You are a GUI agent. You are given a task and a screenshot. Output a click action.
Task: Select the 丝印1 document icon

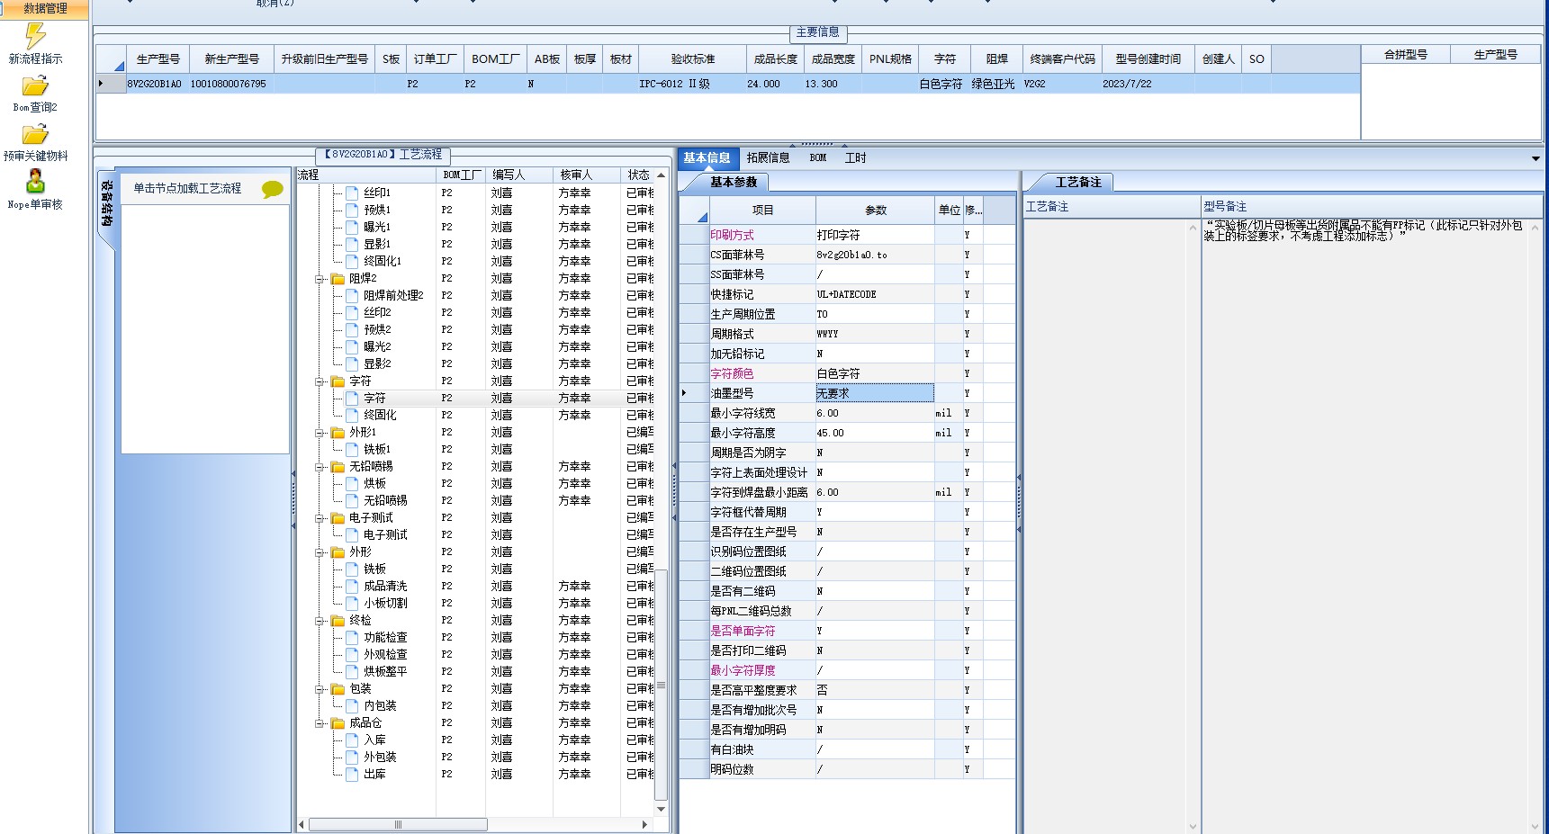coord(353,193)
